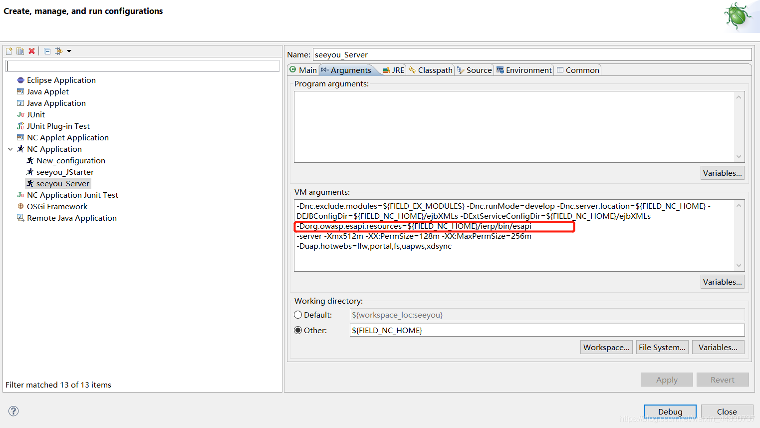Click the Debug button
The height and width of the screenshot is (428, 760).
670,411
